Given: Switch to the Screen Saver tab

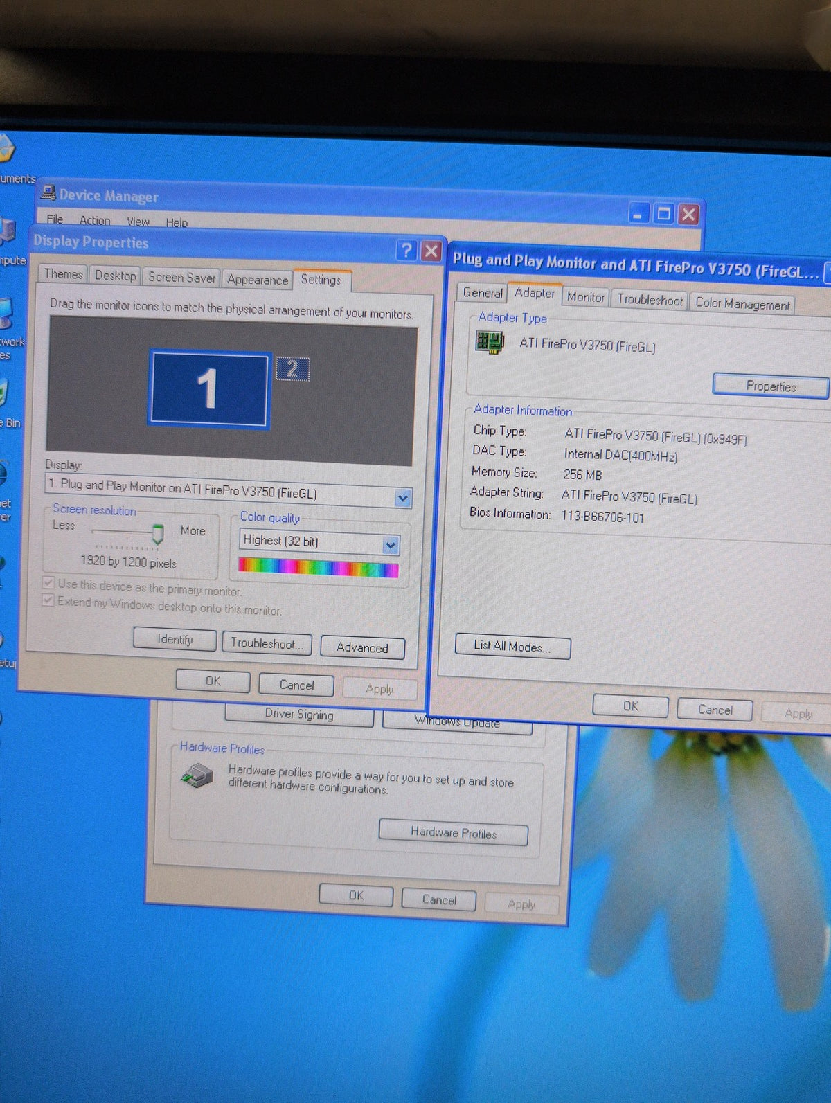Looking at the screenshot, I should coord(181,278).
